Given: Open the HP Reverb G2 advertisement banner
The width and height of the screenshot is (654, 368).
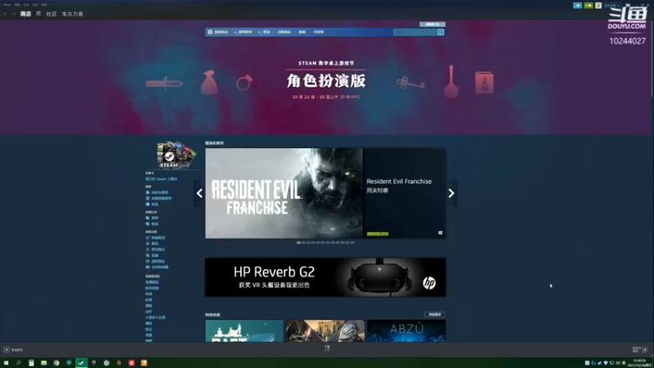Looking at the screenshot, I should [x=325, y=277].
